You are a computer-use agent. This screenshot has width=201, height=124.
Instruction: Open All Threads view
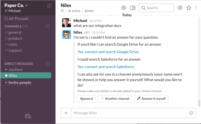pos(16,19)
